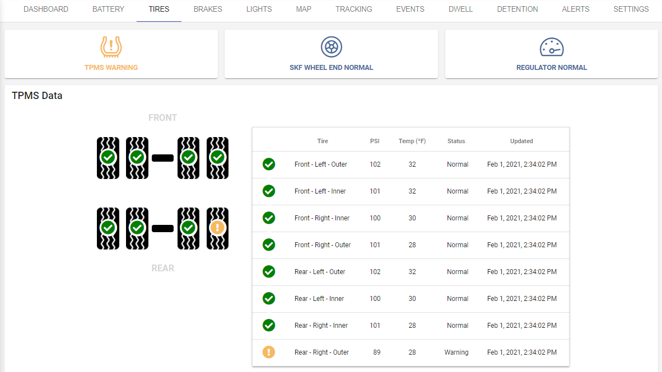The image size is (662, 372).
Task: Switch to the BRAKES tab
Action: pos(208,9)
